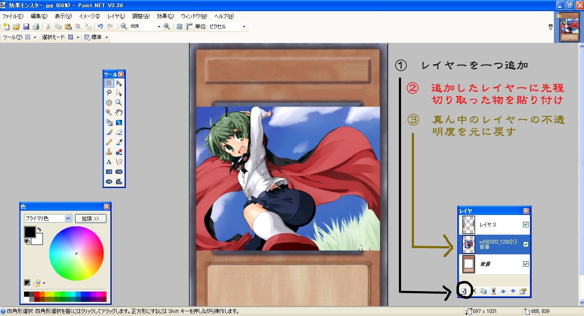Open the image list arrow at top right
Viewport: 584px width, 316px height.
[551, 27]
